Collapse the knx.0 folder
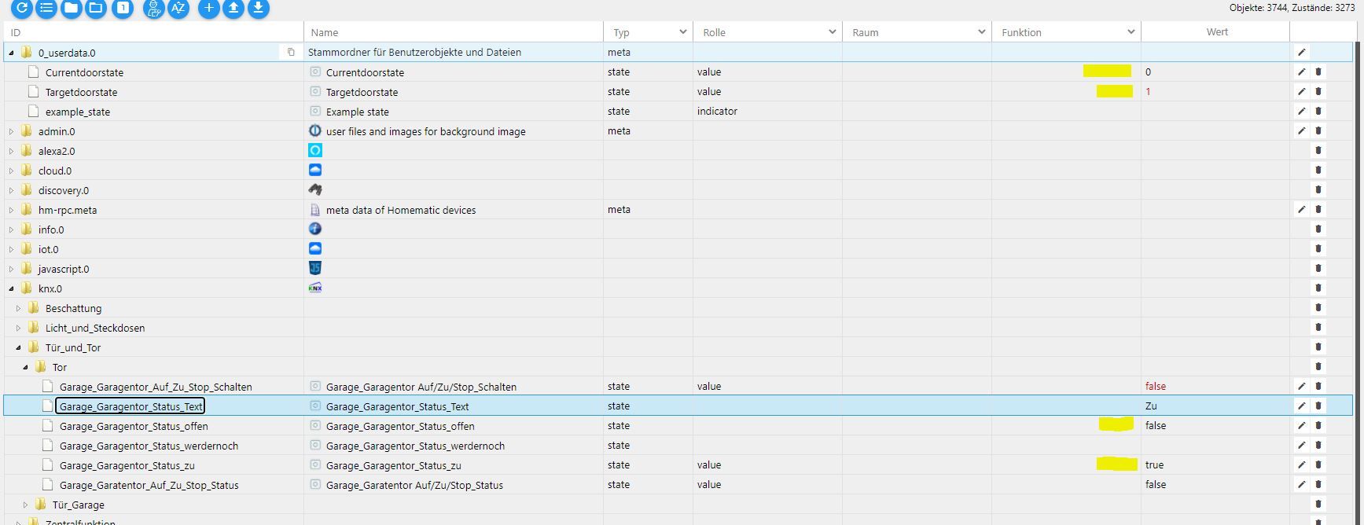This screenshot has width=1364, height=525. pos(12,288)
